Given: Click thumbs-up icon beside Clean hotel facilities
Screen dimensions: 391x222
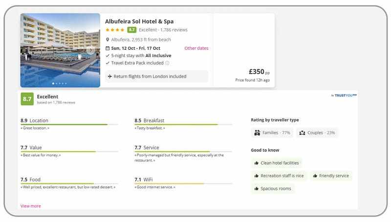Looking at the screenshot, I should click(x=256, y=163).
